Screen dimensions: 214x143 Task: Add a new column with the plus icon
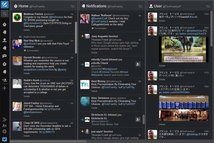pyautogui.click(x=5, y=88)
